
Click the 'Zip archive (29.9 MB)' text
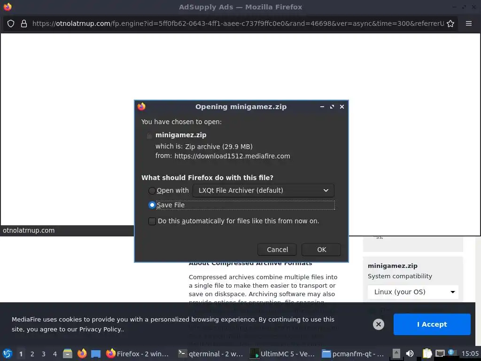coord(219,147)
